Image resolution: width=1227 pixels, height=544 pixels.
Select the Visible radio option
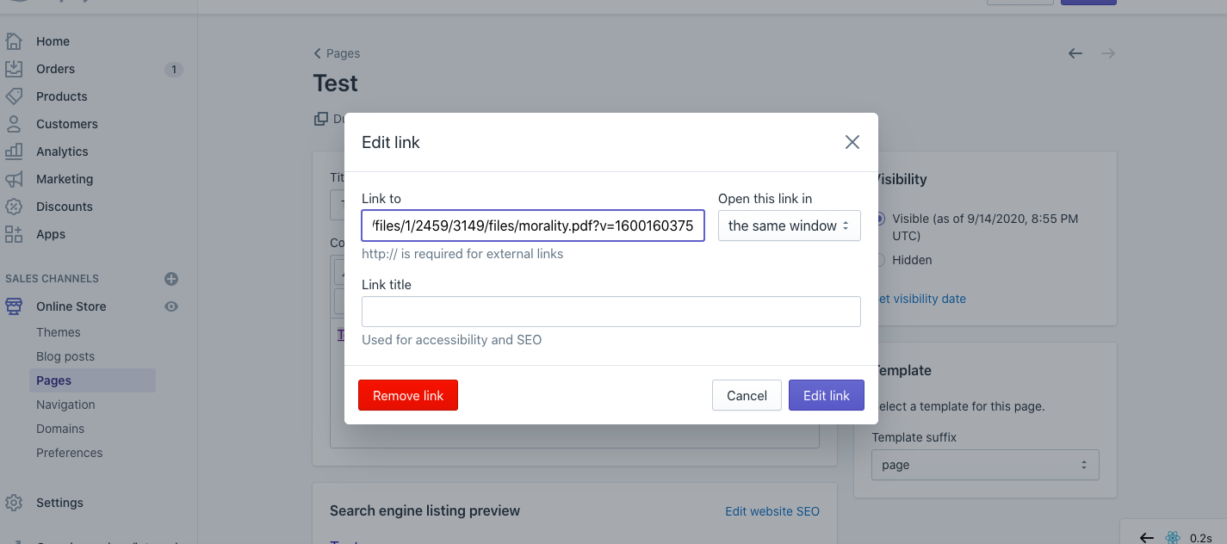tap(879, 219)
